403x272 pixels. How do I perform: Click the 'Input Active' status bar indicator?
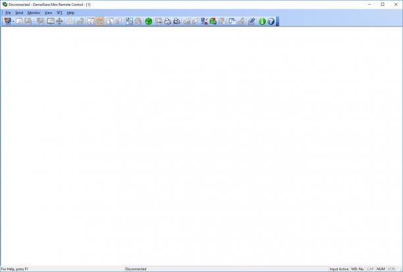(x=338, y=269)
